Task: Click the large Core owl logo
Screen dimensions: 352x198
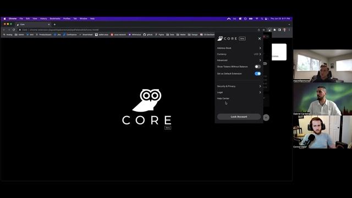Action: [x=147, y=100]
